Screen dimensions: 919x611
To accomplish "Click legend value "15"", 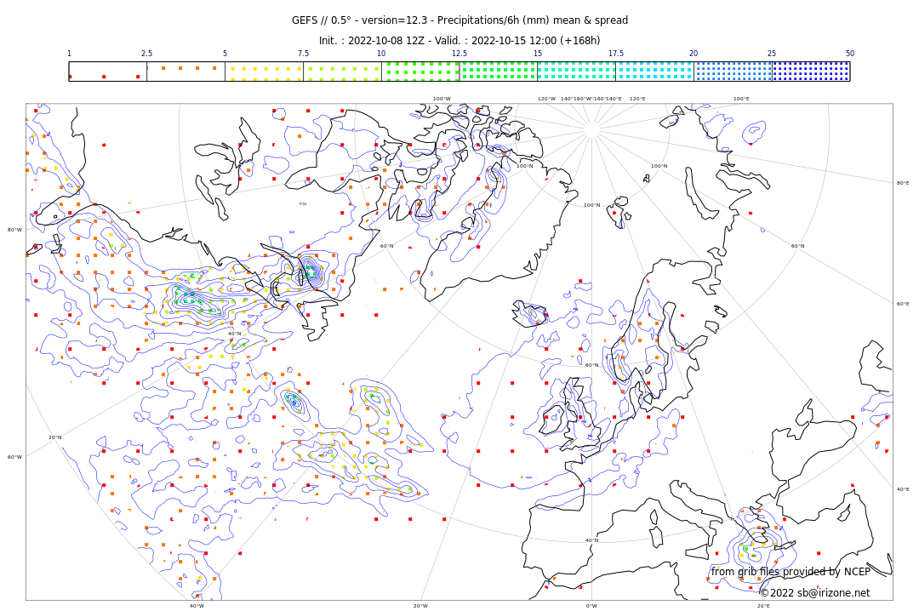I will (x=538, y=54).
